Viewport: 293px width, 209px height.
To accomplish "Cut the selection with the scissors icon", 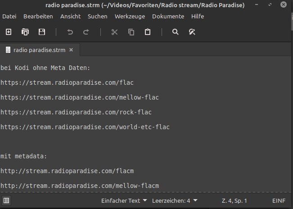I will pyautogui.click(x=114, y=32).
